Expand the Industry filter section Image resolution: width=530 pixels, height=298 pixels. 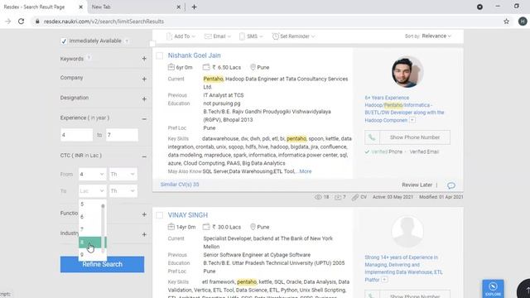click(144, 234)
